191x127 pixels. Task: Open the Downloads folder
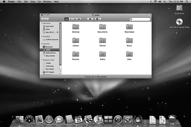pyautogui.click(x=129, y=27)
